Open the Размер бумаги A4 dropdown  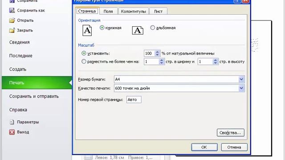coord(241,79)
